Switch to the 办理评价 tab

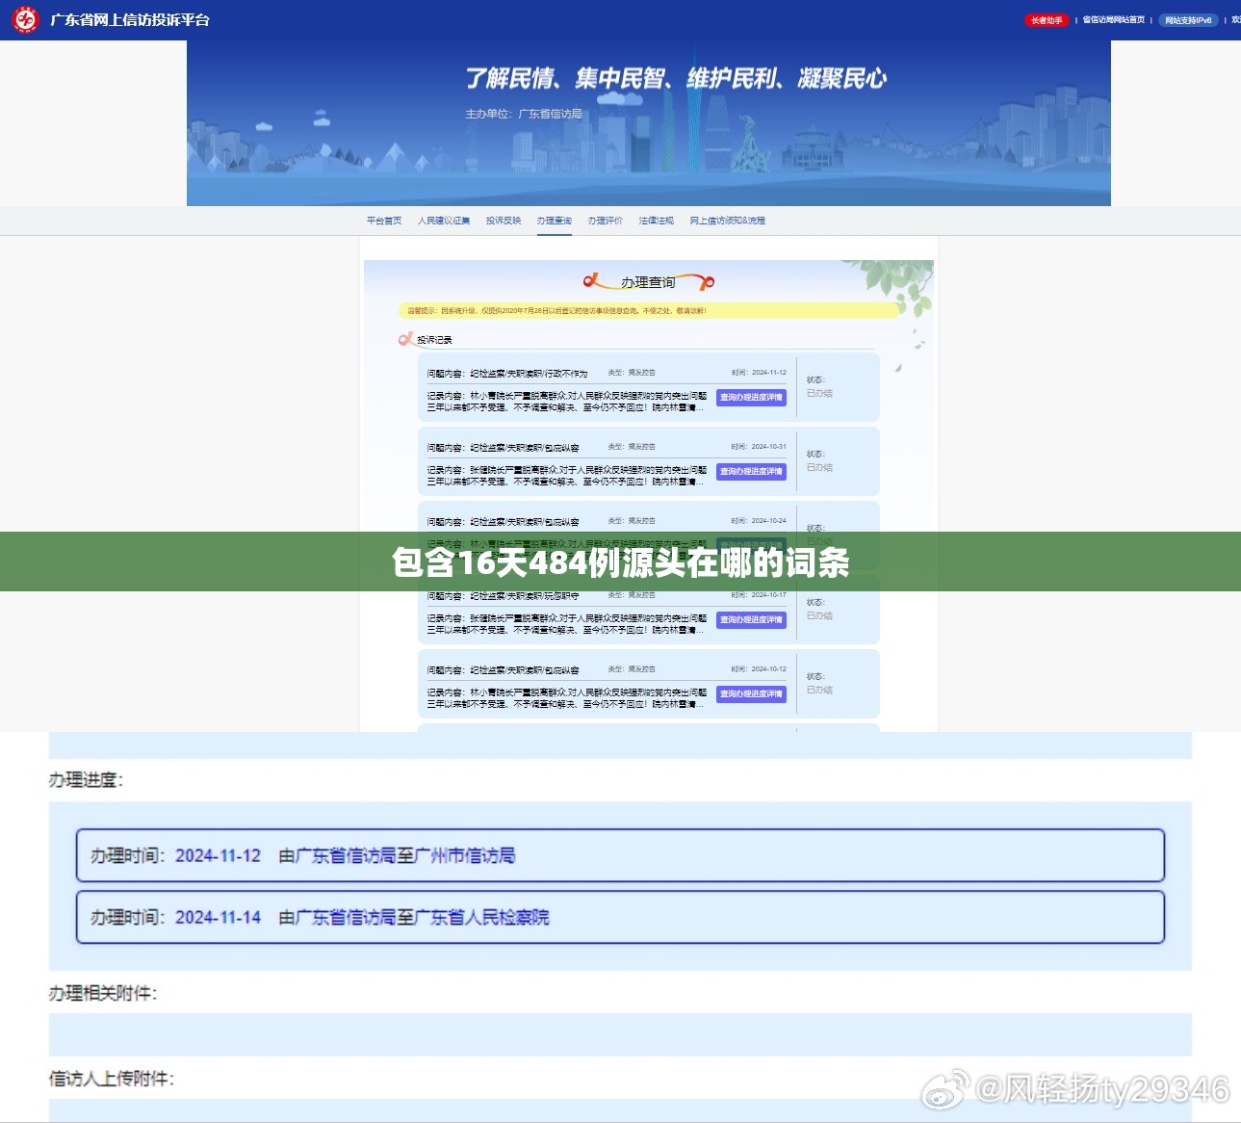pyautogui.click(x=606, y=221)
